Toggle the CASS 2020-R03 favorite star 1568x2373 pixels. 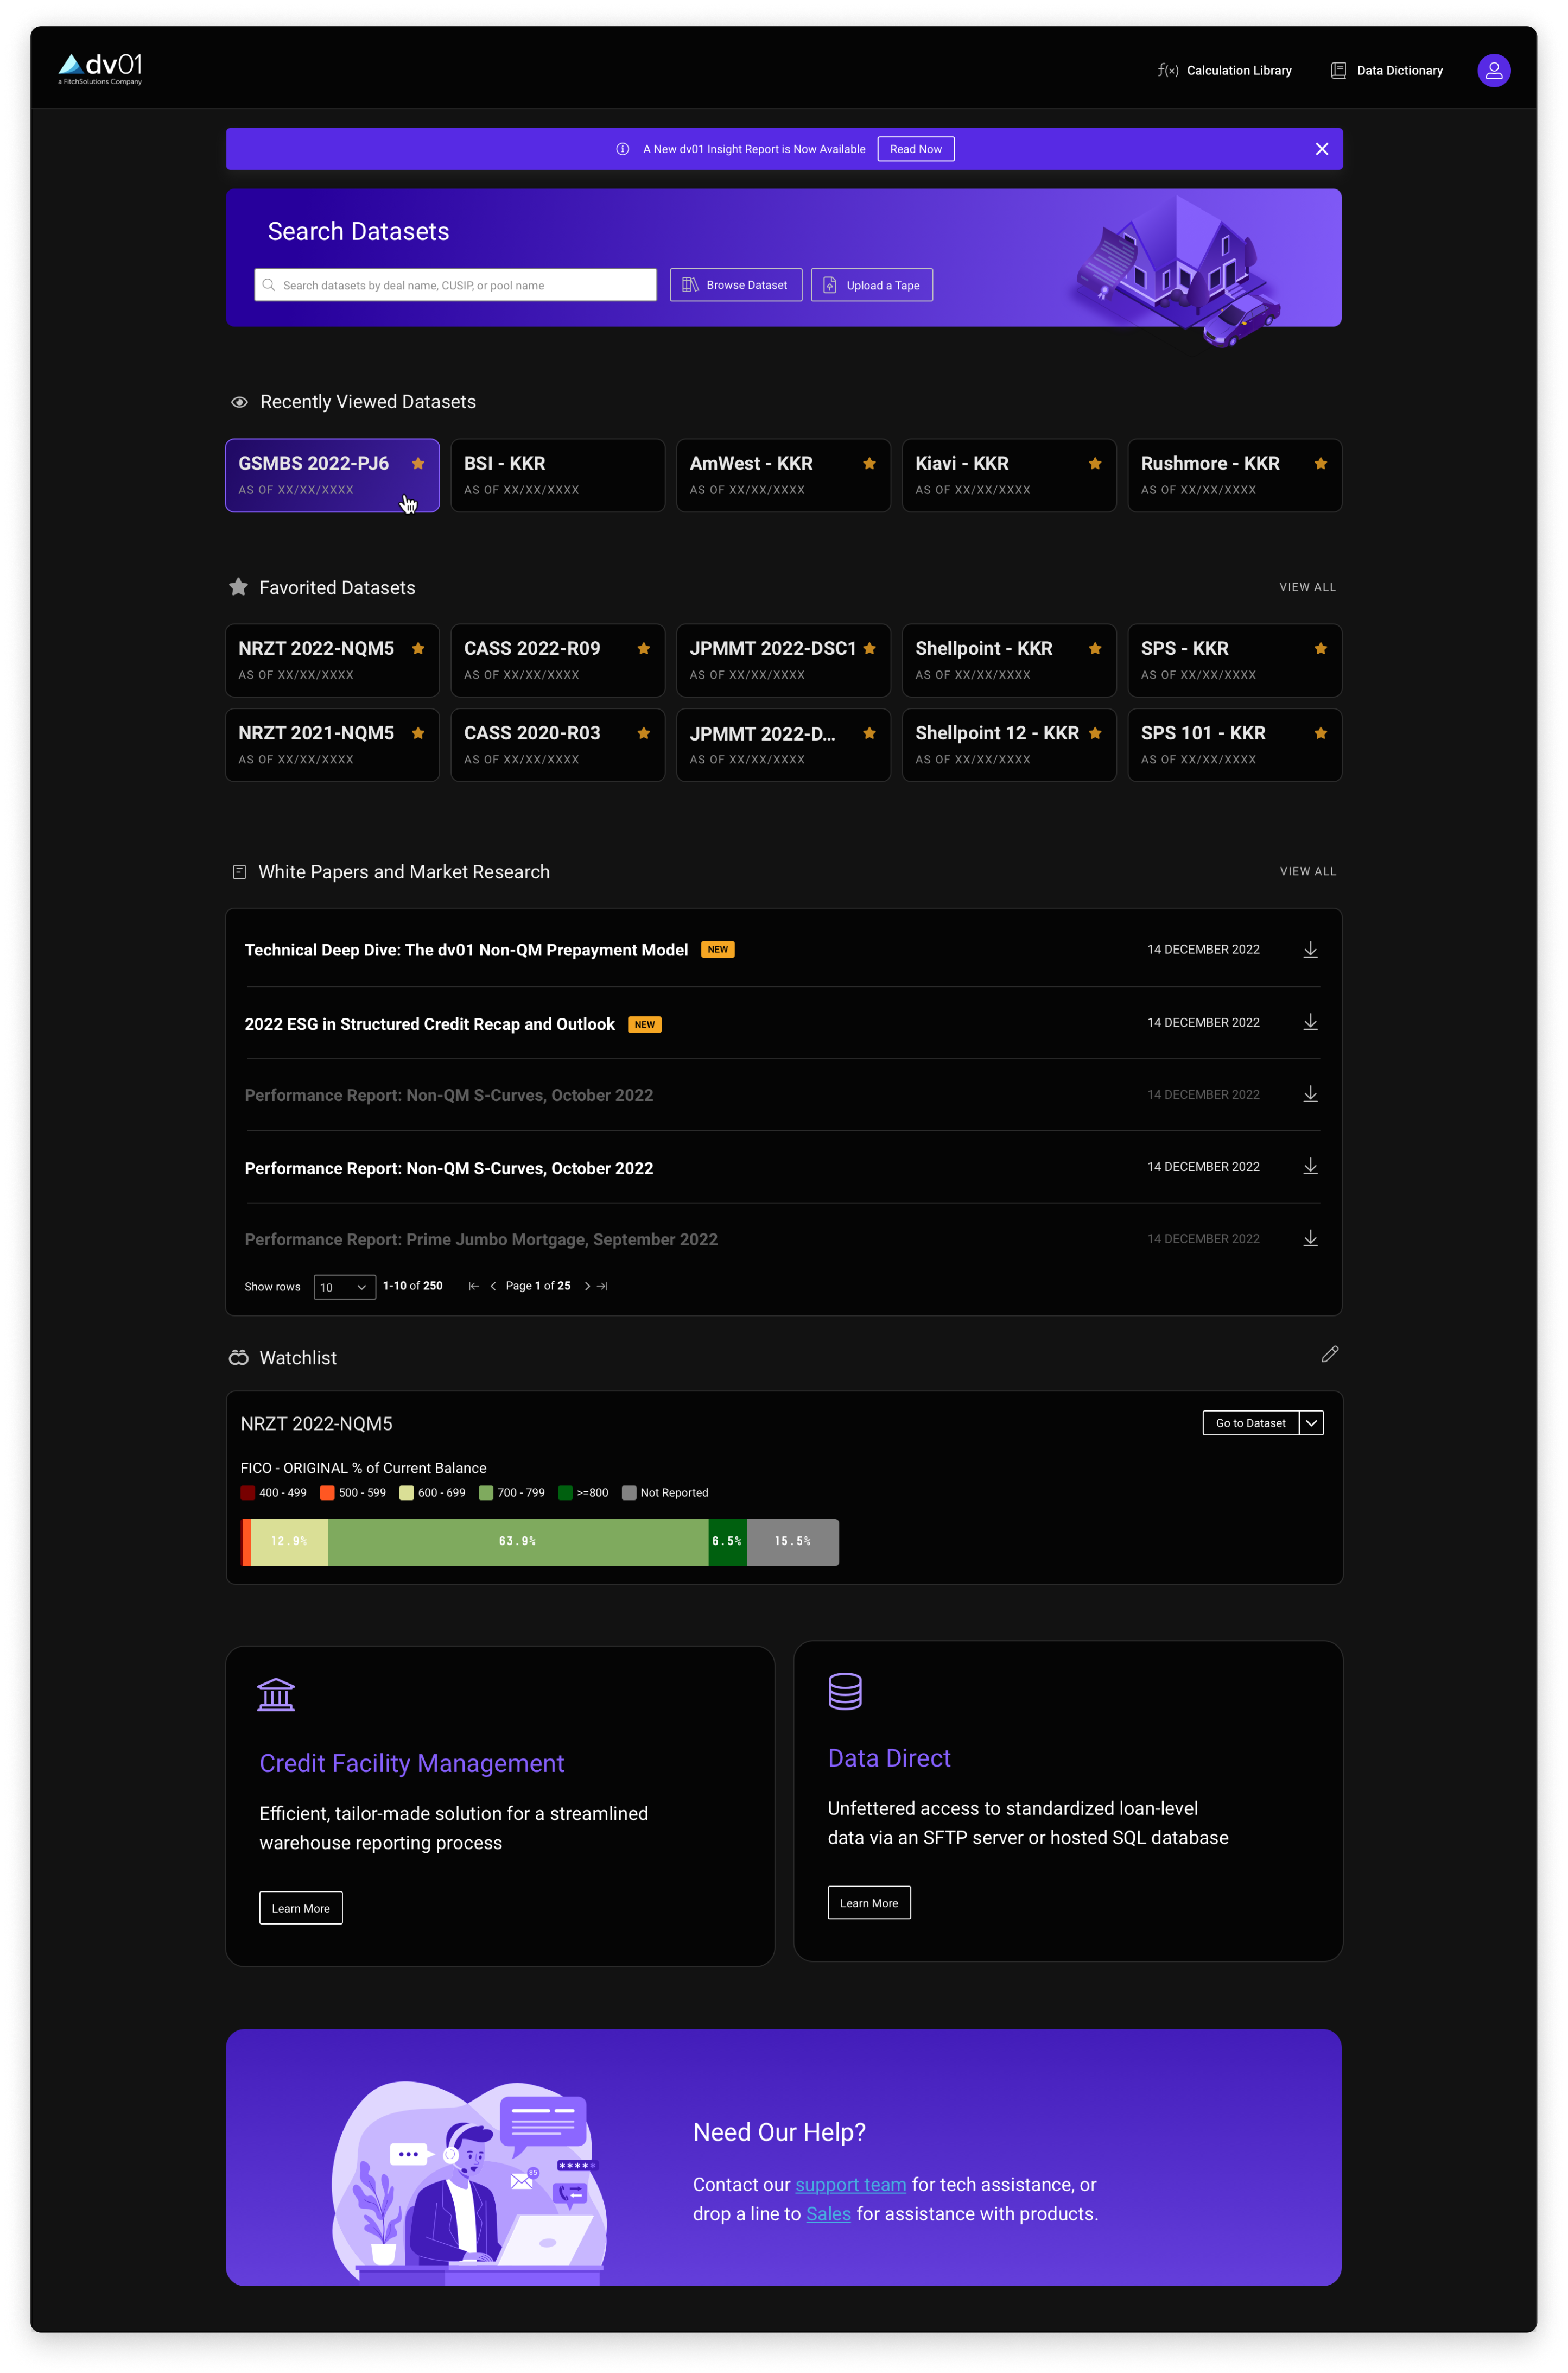click(x=644, y=733)
